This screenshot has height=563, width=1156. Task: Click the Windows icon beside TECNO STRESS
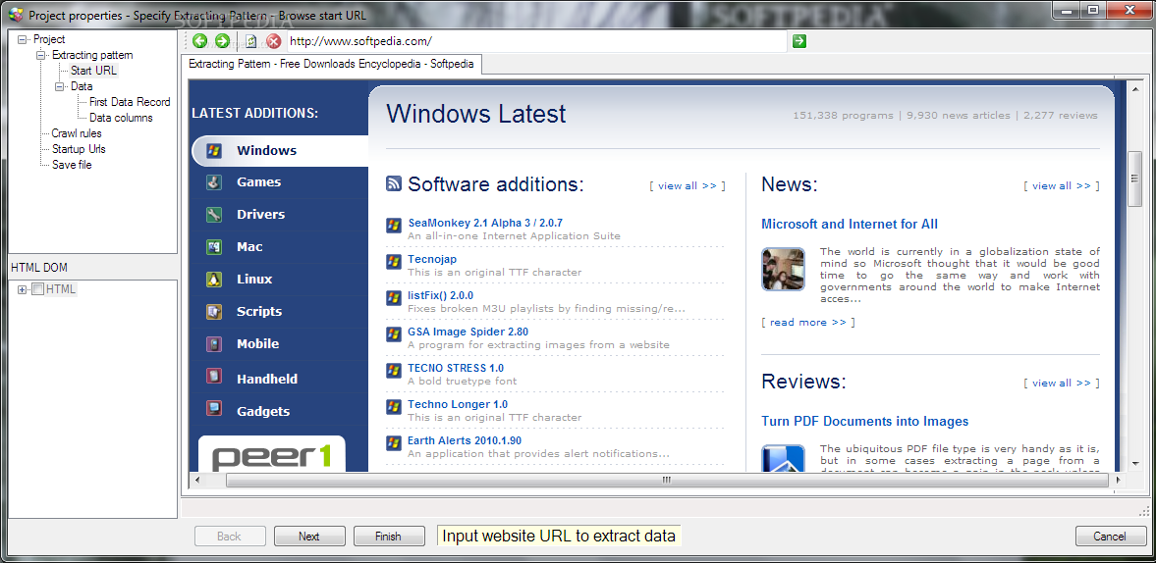[x=394, y=370]
